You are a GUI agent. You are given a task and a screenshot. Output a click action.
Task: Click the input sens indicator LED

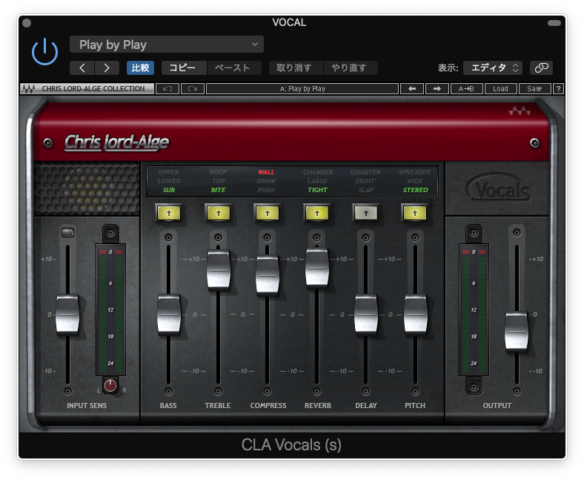pos(67,233)
